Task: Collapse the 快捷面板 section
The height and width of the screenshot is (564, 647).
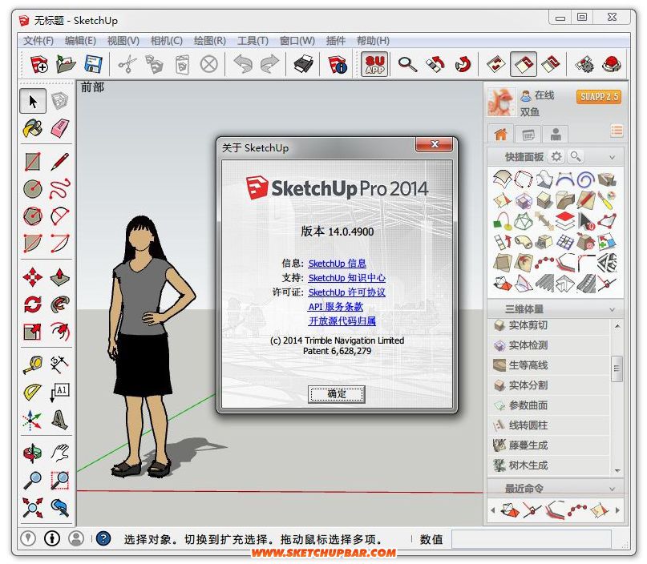Action: coord(612,158)
